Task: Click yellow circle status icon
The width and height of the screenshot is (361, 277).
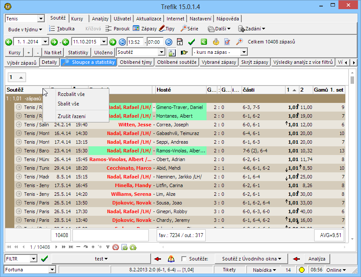Action: (x=302, y=270)
